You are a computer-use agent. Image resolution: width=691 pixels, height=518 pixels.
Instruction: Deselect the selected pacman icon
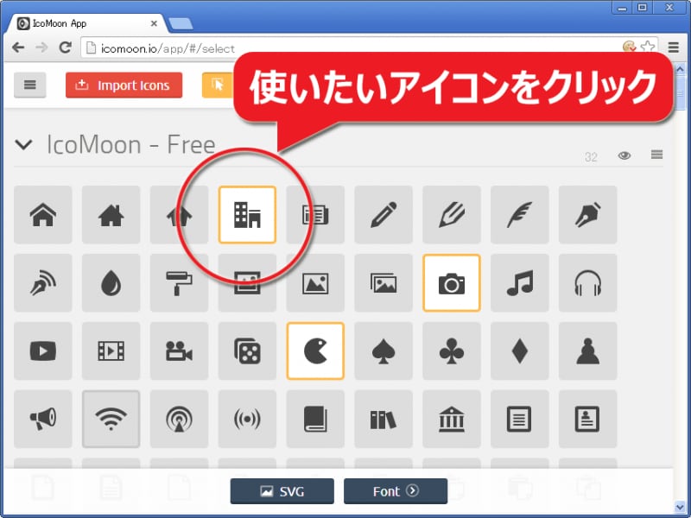(x=315, y=351)
